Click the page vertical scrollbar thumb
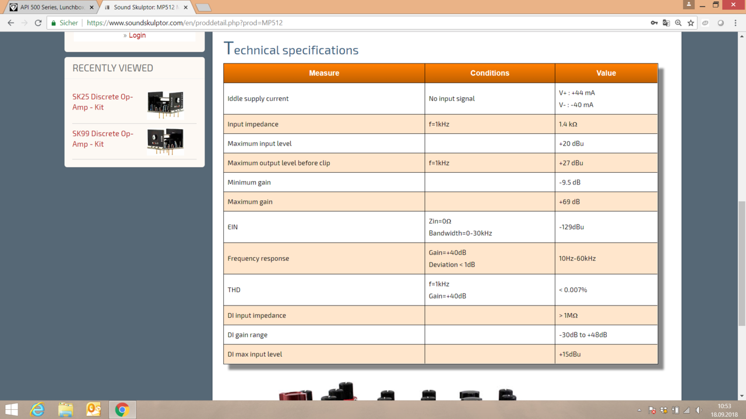746x419 pixels. pyautogui.click(x=741, y=263)
